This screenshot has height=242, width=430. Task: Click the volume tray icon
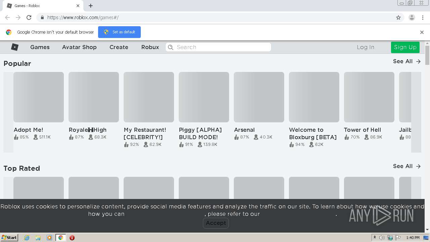click(382, 238)
